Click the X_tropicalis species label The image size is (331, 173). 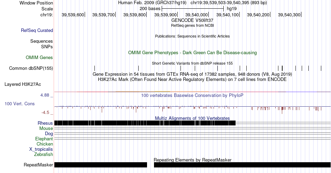[x=41, y=149]
